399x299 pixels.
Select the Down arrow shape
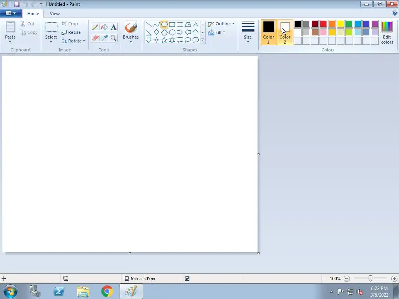pyautogui.click(x=148, y=40)
